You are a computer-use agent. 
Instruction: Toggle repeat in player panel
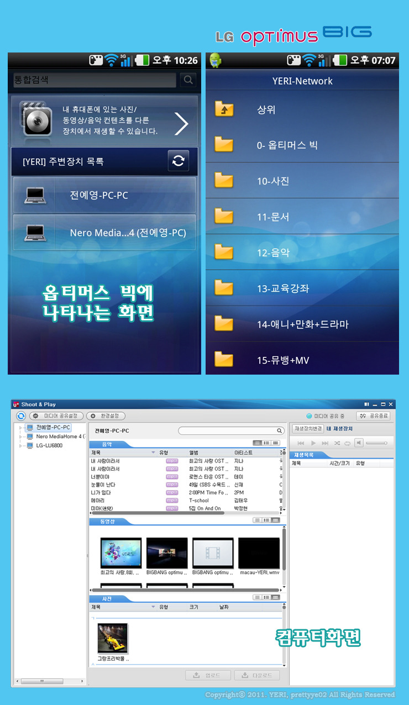(x=347, y=443)
